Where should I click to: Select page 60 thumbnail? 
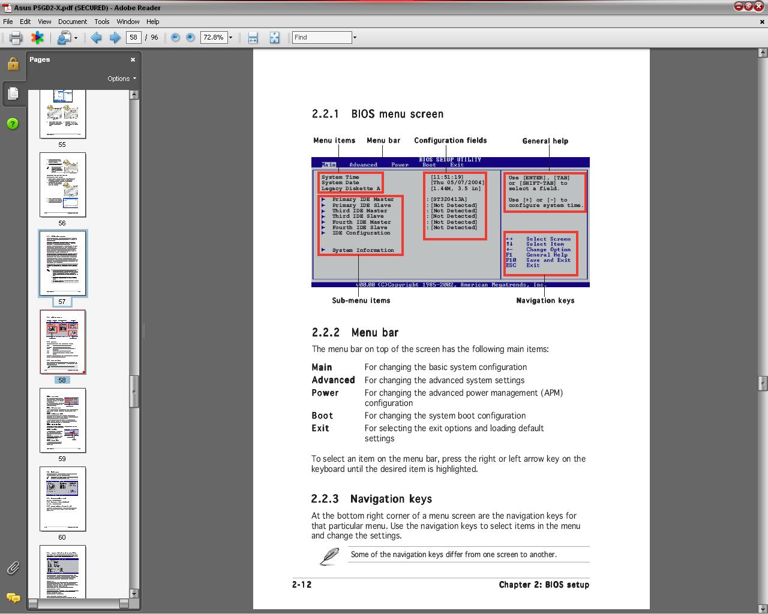[63, 499]
